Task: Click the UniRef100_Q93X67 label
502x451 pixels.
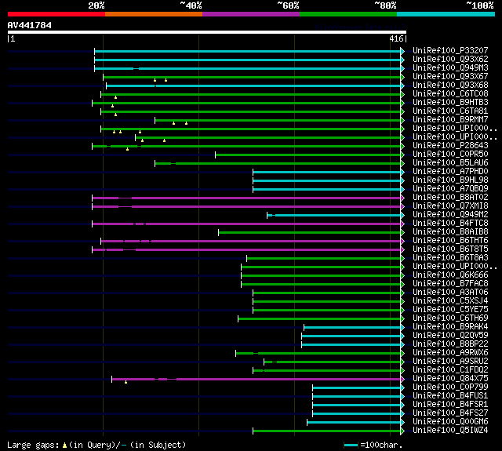Action: point(450,77)
